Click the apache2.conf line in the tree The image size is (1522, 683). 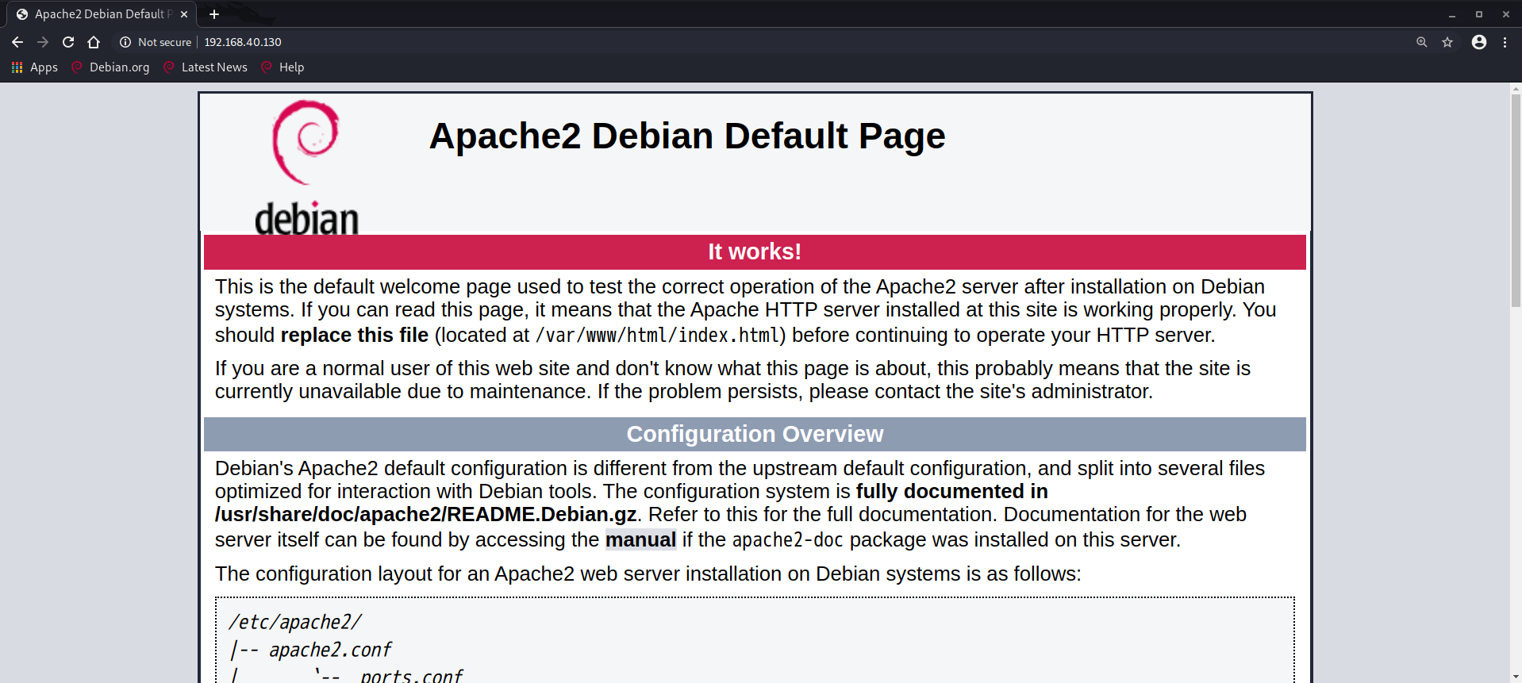click(x=330, y=650)
